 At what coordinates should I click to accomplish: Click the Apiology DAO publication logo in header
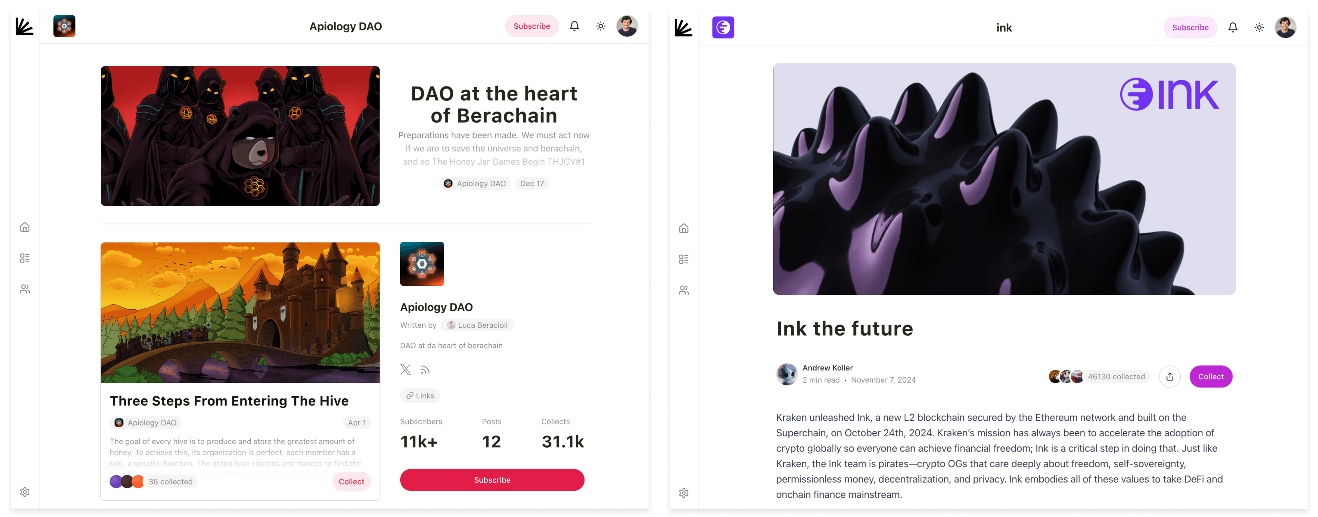click(x=64, y=26)
